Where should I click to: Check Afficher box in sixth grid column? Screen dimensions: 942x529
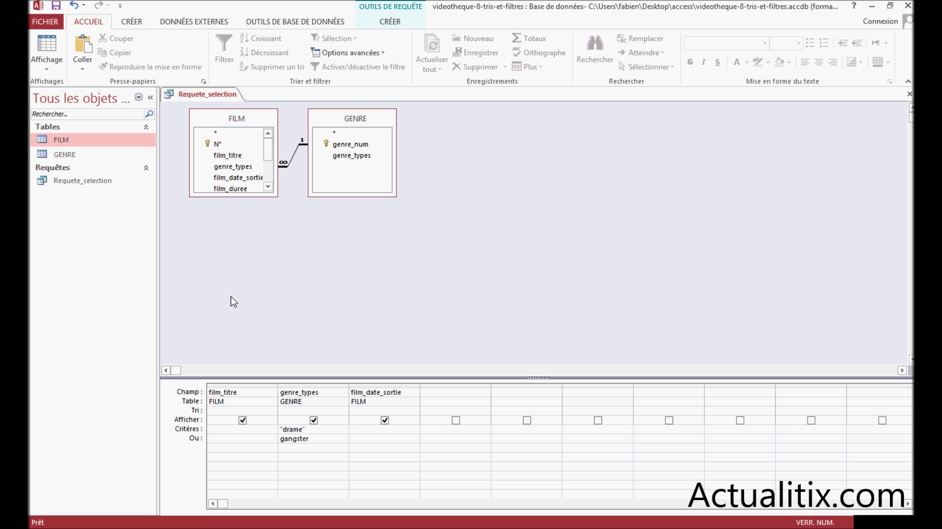[x=598, y=420]
